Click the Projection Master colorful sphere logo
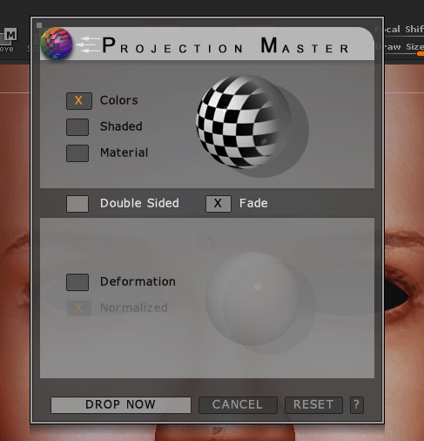Image resolution: width=424 pixels, height=441 pixels. [57, 44]
